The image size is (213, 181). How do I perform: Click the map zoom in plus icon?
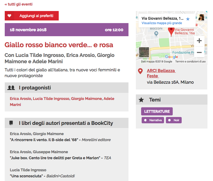[x=199, y=41]
